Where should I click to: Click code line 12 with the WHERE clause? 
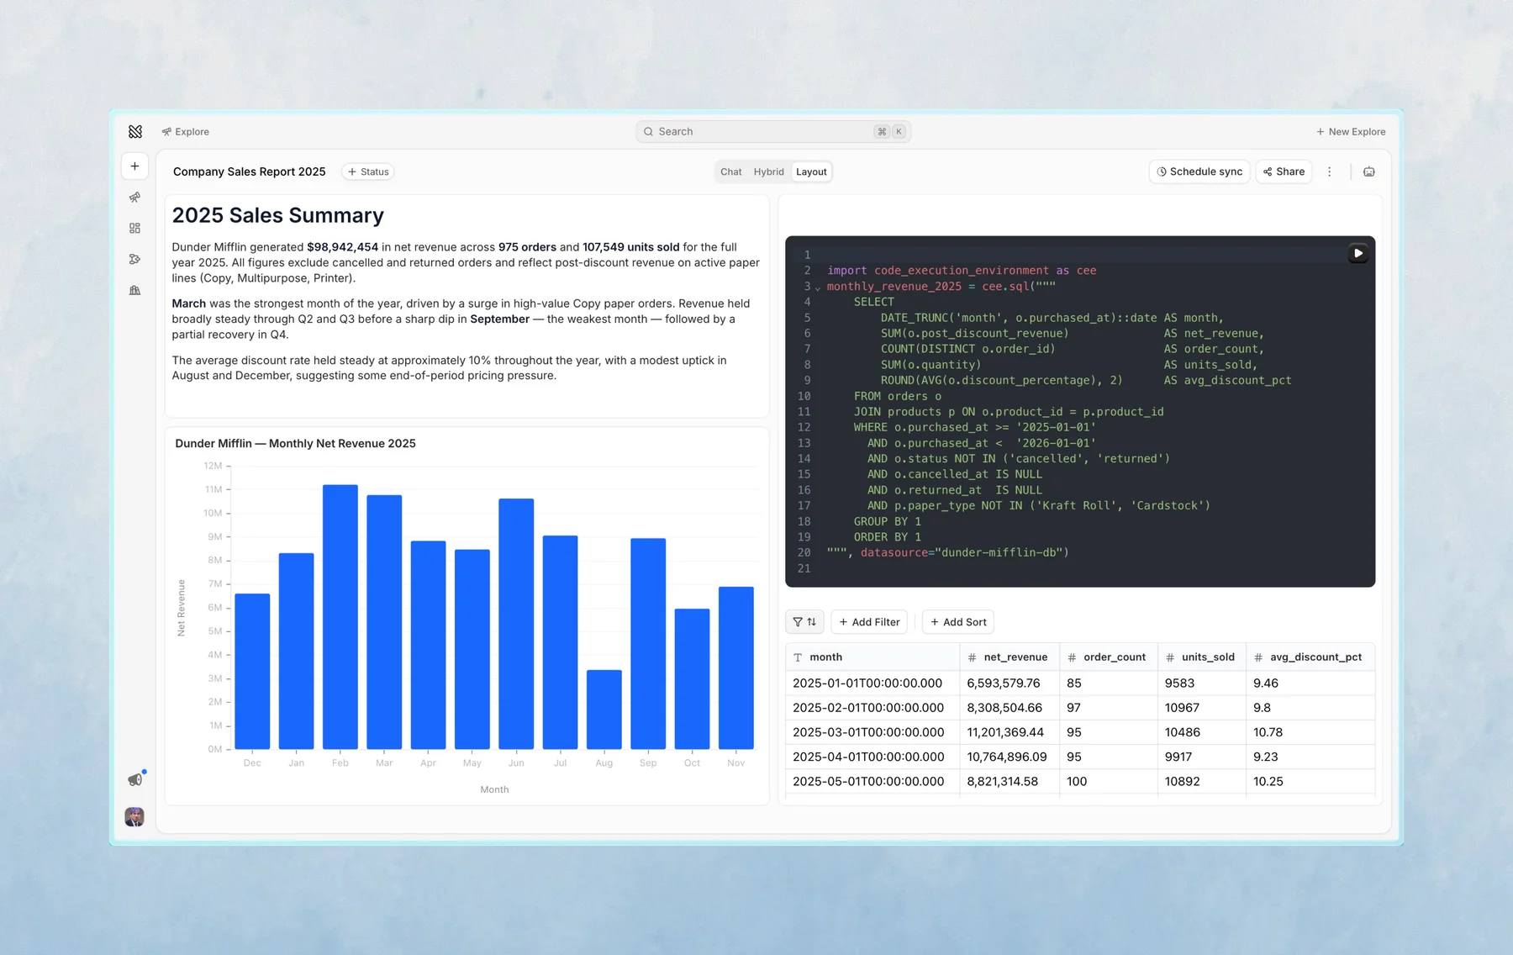pyautogui.click(x=975, y=428)
